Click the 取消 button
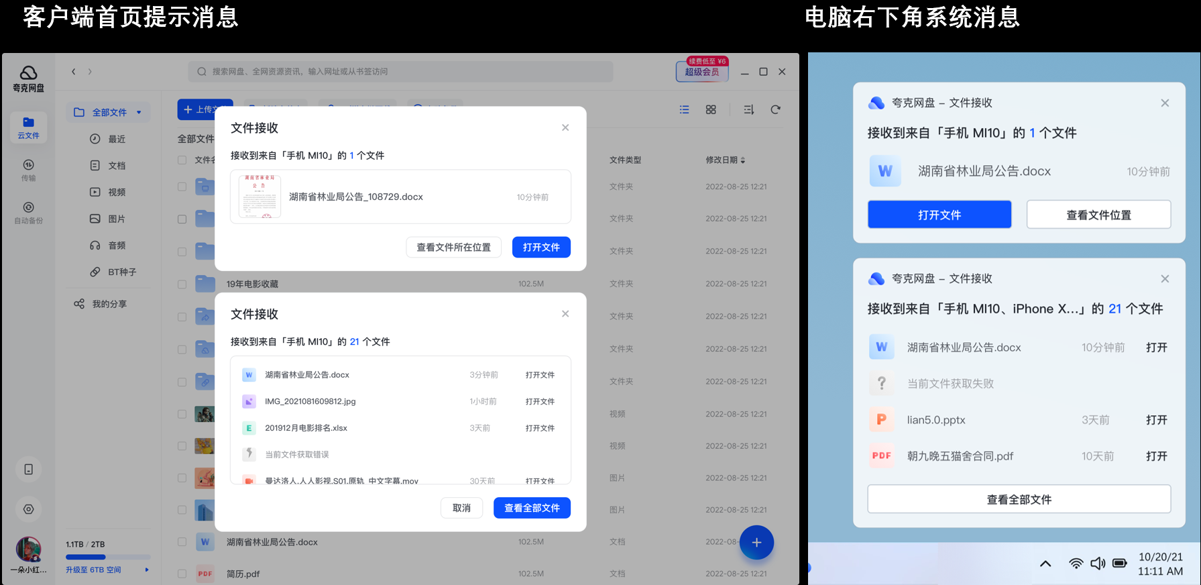 tap(461, 508)
